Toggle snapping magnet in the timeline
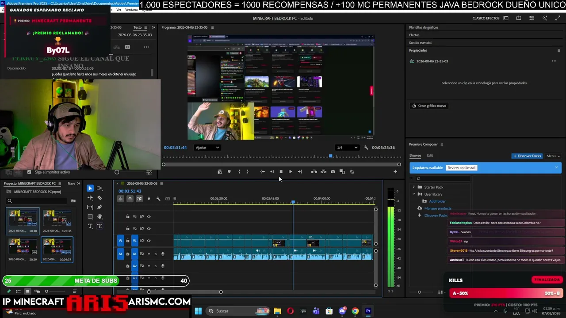The width and height of the screenshot is (566, 318). (130, 199)
